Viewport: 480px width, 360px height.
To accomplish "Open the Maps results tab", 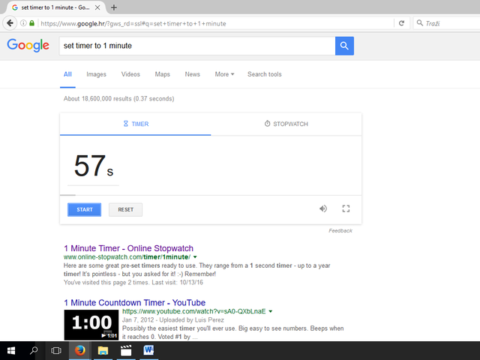I will pos(162,74).
